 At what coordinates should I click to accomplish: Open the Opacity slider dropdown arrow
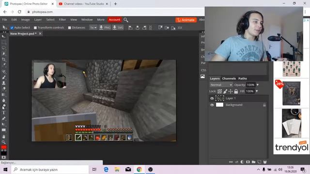258,85
